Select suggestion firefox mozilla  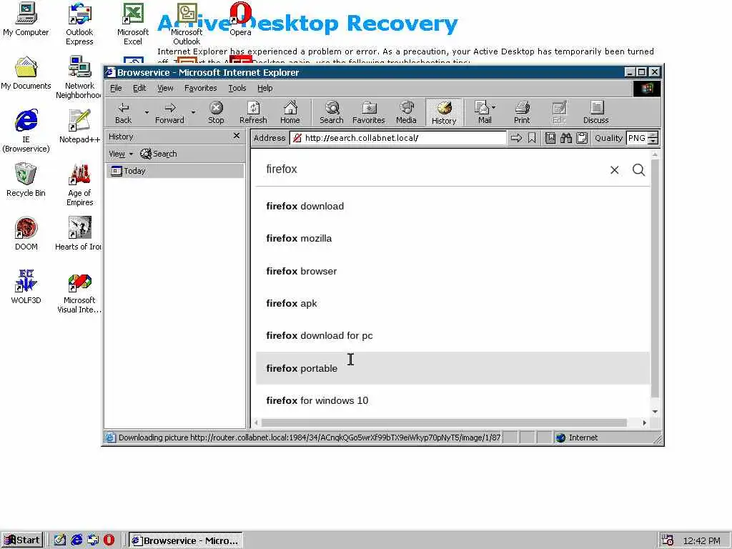coord(452,239)
